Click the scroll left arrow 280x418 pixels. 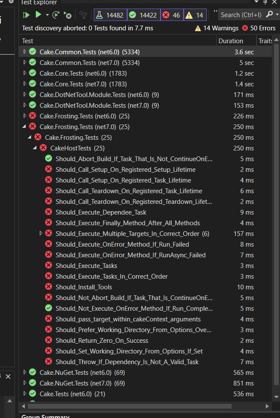pyautogui.click(x=23, y=406)
